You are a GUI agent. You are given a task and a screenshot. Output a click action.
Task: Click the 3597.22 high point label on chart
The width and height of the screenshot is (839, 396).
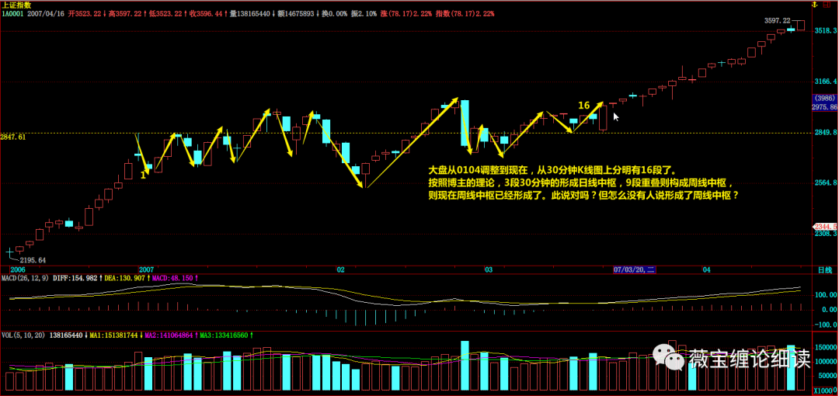pos(778,20)
